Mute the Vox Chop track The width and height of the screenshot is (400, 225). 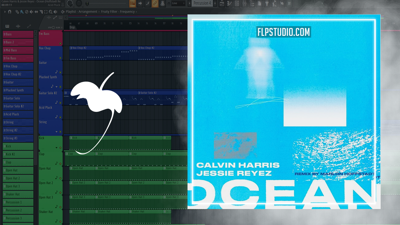60,58
